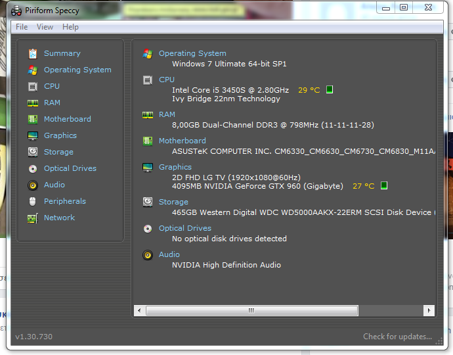Click the 2D FHD LG TV monitor text
This screenshot has height=355, width=453.
pyautogui.click(x=236, y=177)
